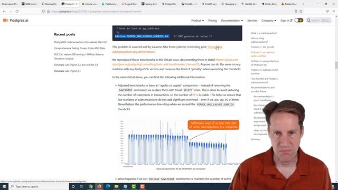The width and height of the screenshot is (338, 190).
Task: Open the notepad-style taskbar icon
Action: click(125, 186)
